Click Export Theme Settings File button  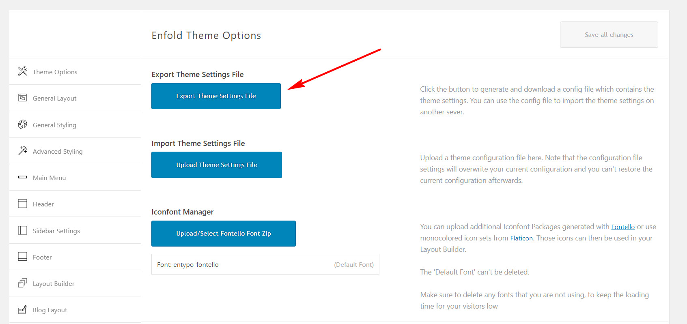point(216,96)
